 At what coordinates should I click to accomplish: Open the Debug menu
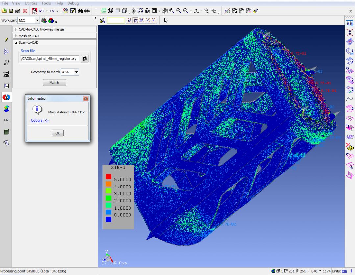click(x=73, y=3)
